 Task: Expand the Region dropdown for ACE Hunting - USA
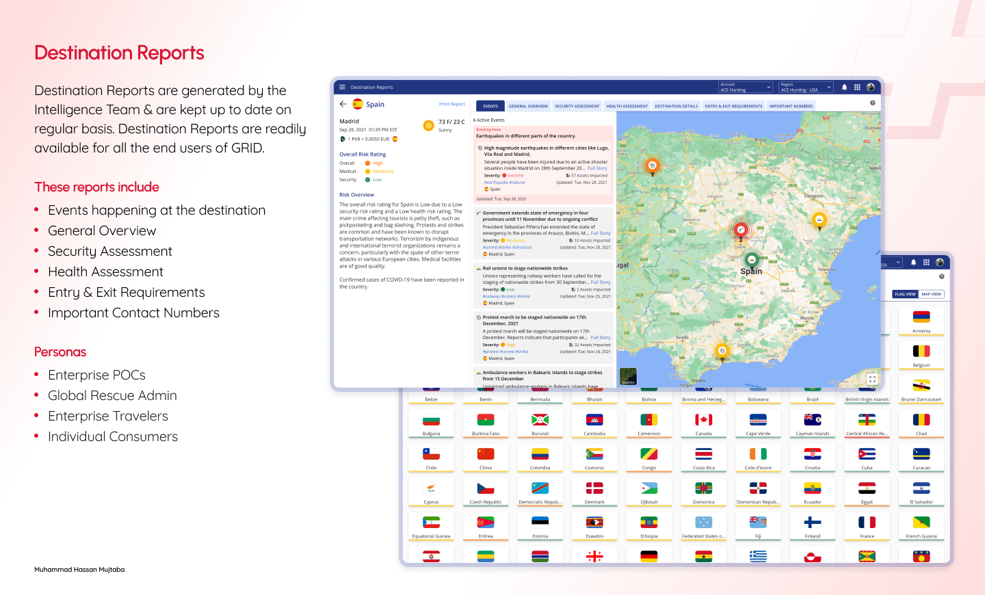click(x=805, y=88)
